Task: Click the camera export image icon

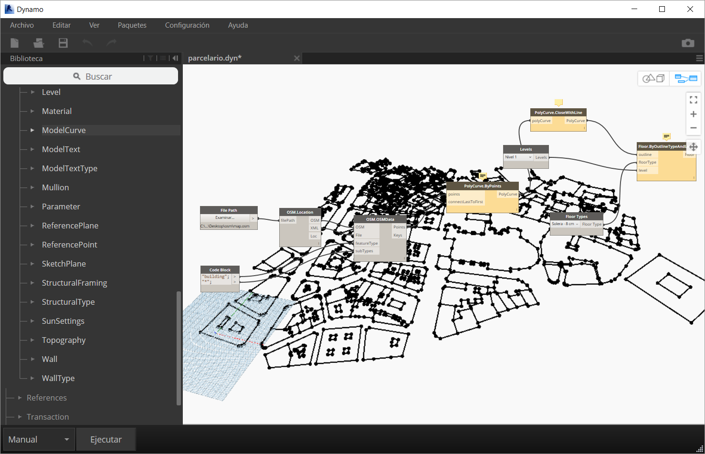Action: (688, 43)
